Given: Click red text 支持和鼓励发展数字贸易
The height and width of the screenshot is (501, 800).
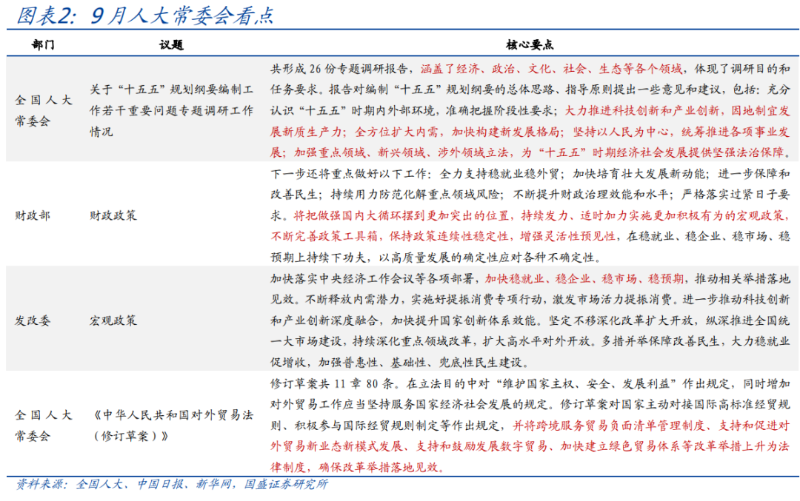Looking at the screenshot, I should coord(481,446).
